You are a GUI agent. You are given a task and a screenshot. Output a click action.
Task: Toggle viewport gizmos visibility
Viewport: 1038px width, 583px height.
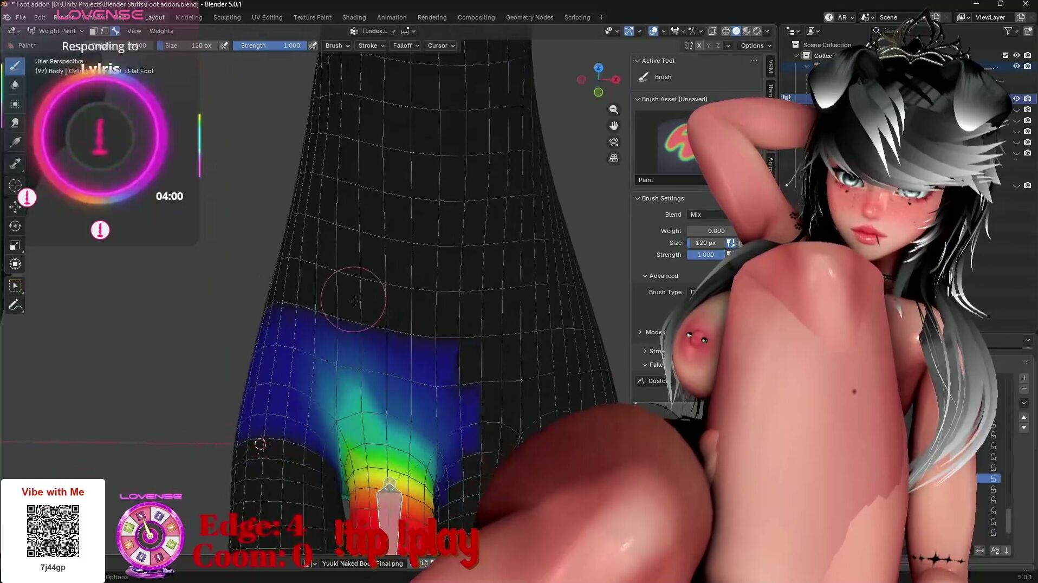coord(628,31)
